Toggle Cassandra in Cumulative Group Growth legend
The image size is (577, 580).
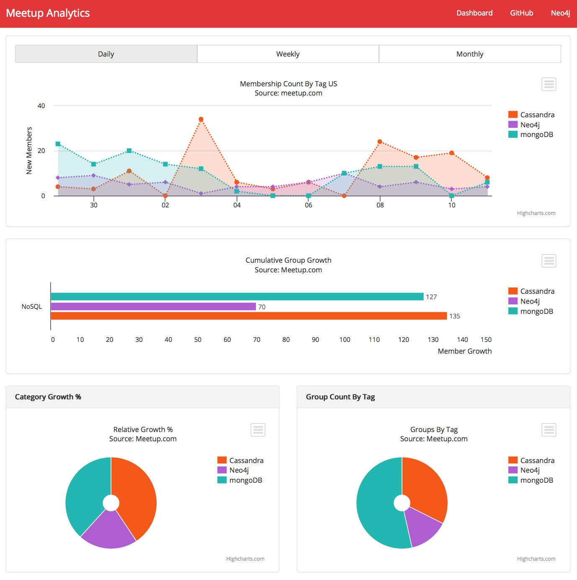(x=531, y=291)
